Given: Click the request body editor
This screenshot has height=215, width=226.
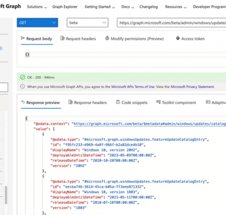Looking at the screenshot, I should (126, 55).
